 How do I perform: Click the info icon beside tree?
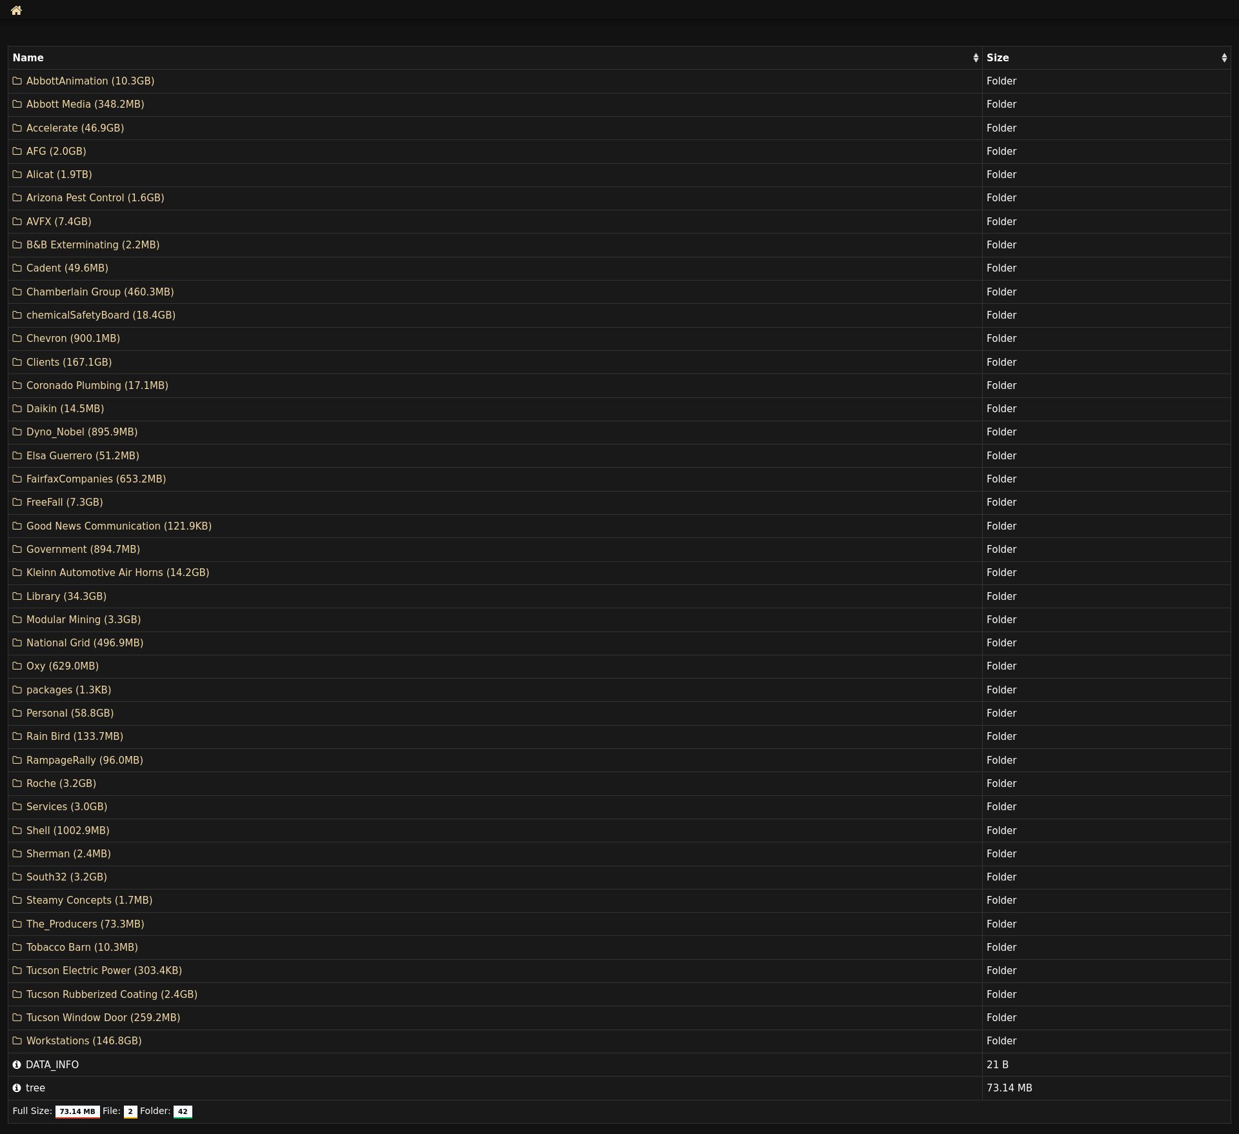(x=17, y=1088)
